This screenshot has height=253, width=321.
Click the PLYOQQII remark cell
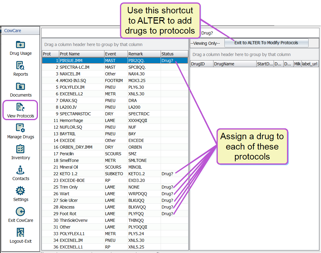point(144,227)
